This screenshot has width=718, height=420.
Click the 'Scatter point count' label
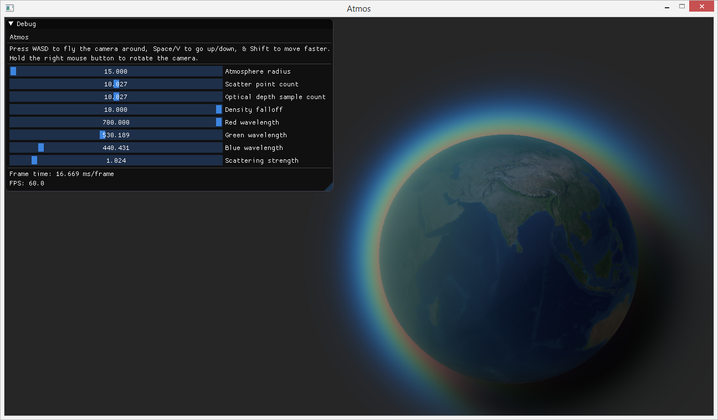261,84
